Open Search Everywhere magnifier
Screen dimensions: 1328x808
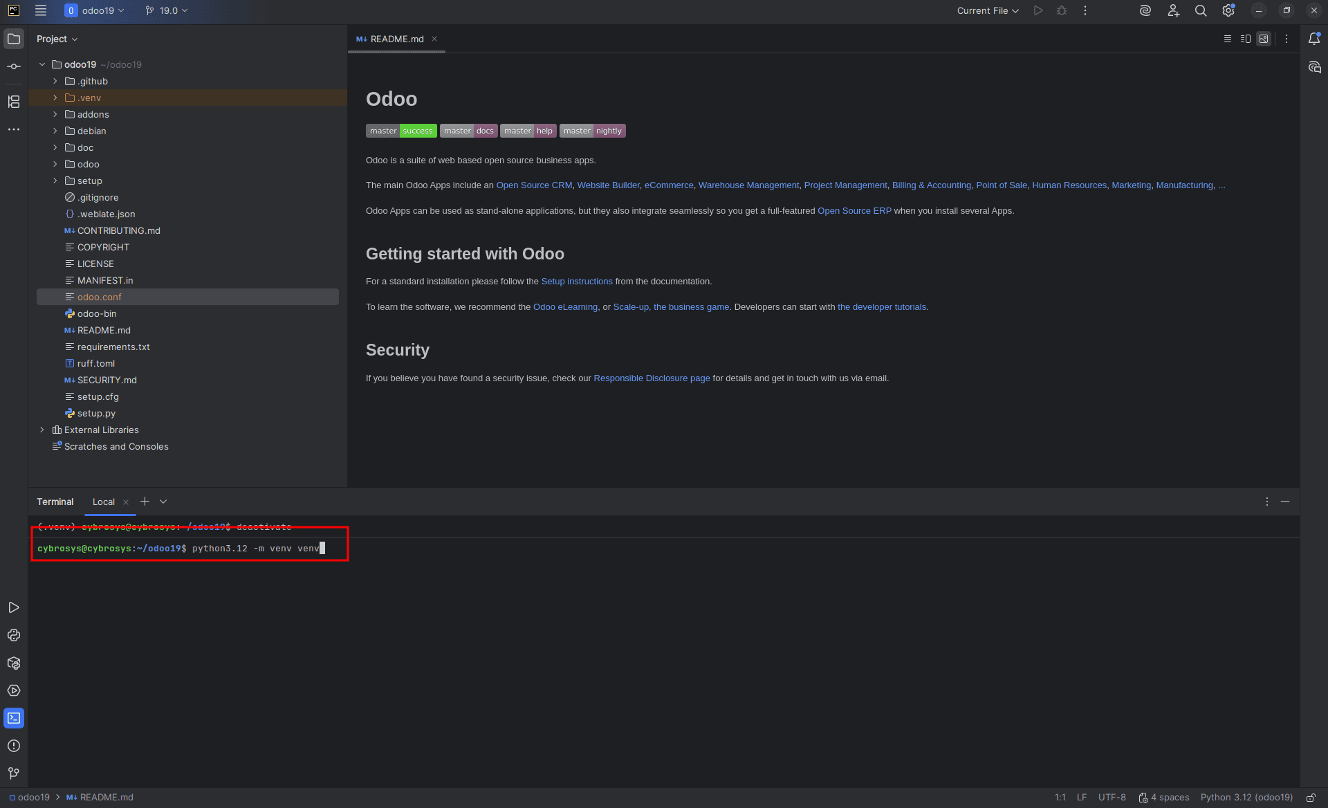[x=1201, y=10]
